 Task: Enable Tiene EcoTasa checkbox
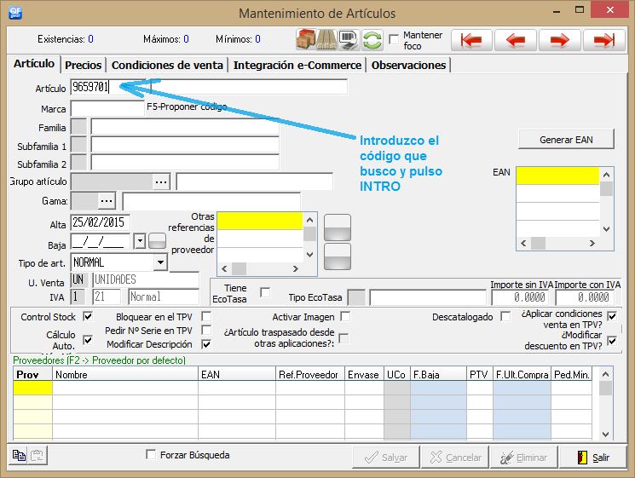265,292
